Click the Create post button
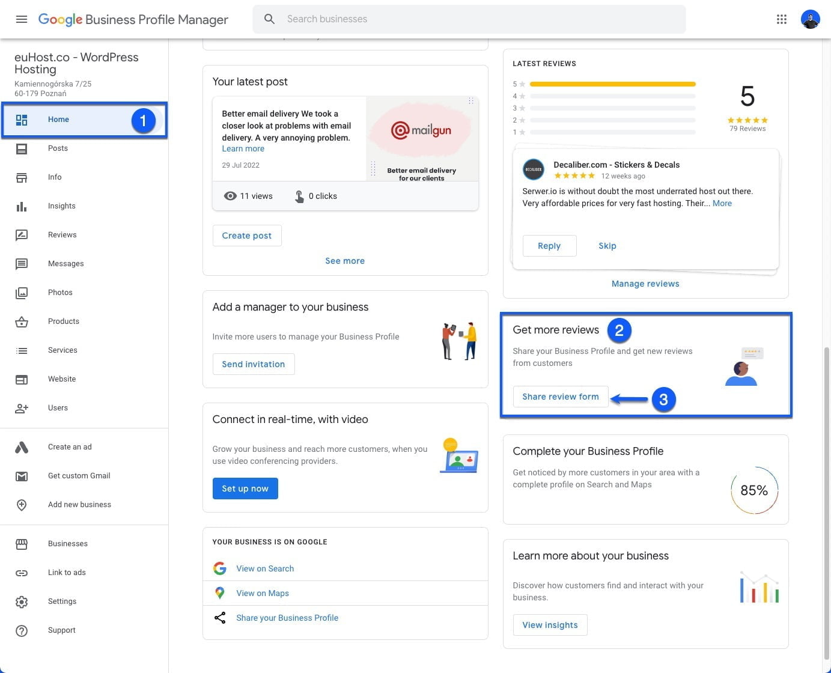The width and height of the screenshot is (831, 673). coord(247,236)
